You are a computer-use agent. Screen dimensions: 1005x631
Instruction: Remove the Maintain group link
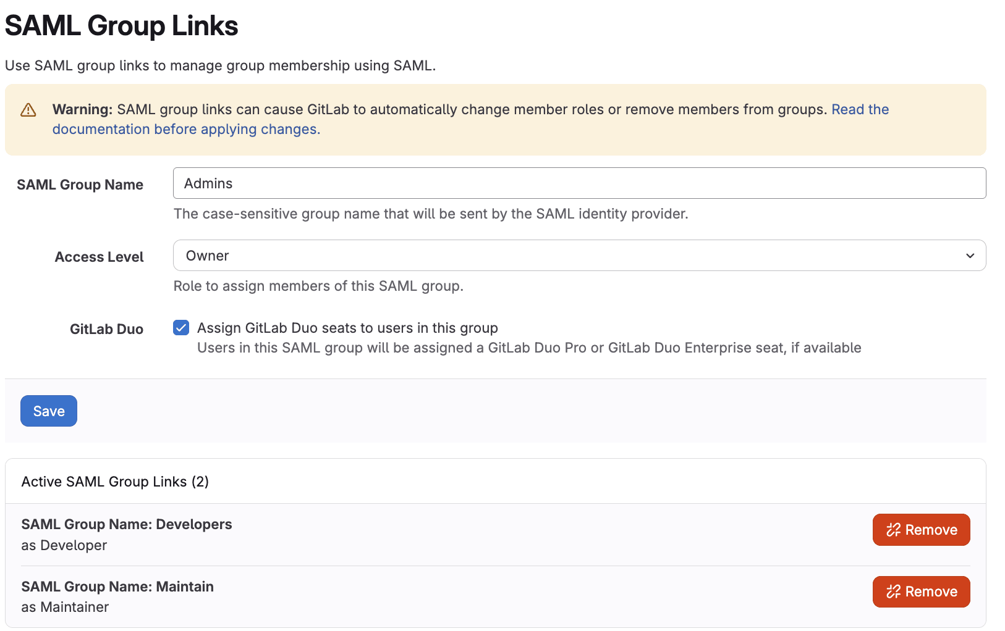(x=921, y=591)
